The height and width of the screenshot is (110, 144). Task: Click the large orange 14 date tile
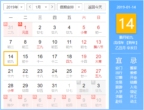(x=126, y=24)
